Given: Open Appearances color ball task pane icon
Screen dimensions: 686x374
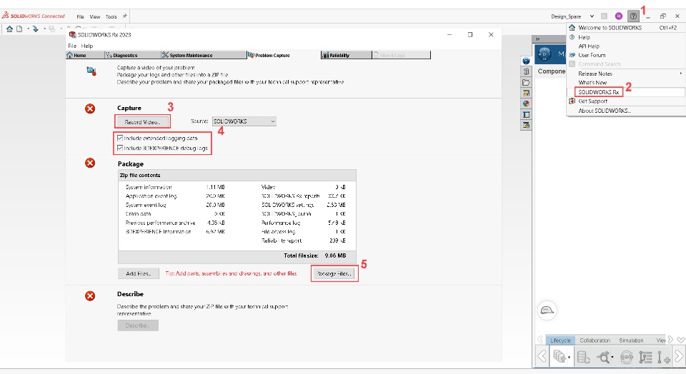Looking at the screenshot, I should tap(527, 103).
